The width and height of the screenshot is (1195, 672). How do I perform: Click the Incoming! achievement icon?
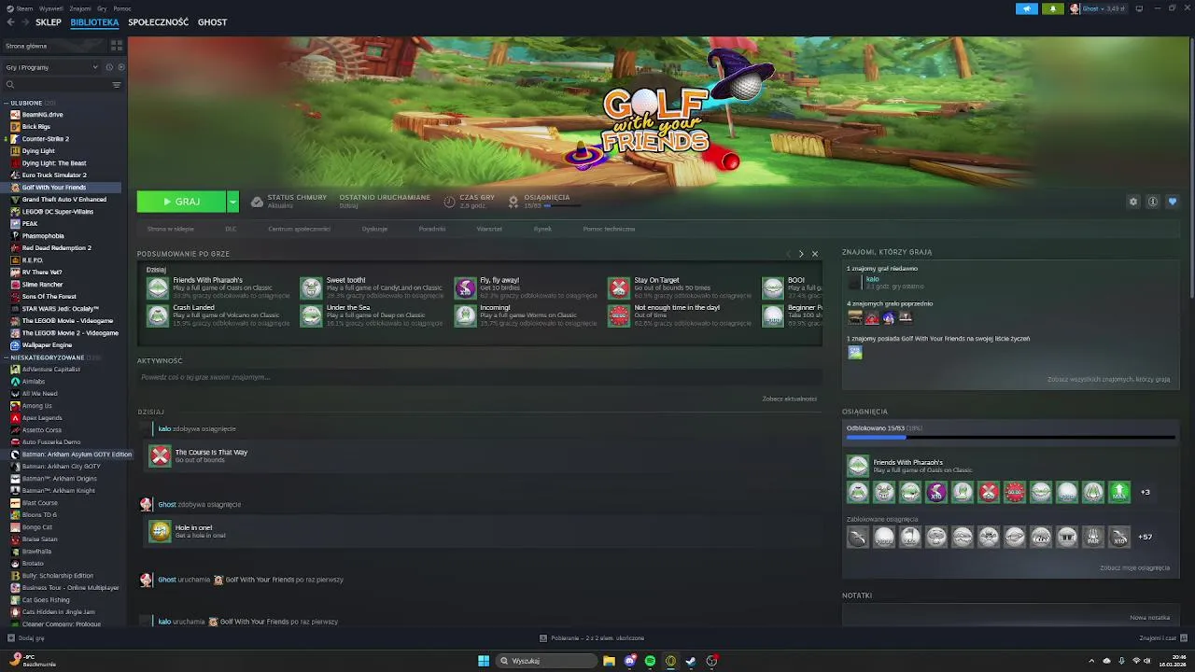(x=465, y=315)
